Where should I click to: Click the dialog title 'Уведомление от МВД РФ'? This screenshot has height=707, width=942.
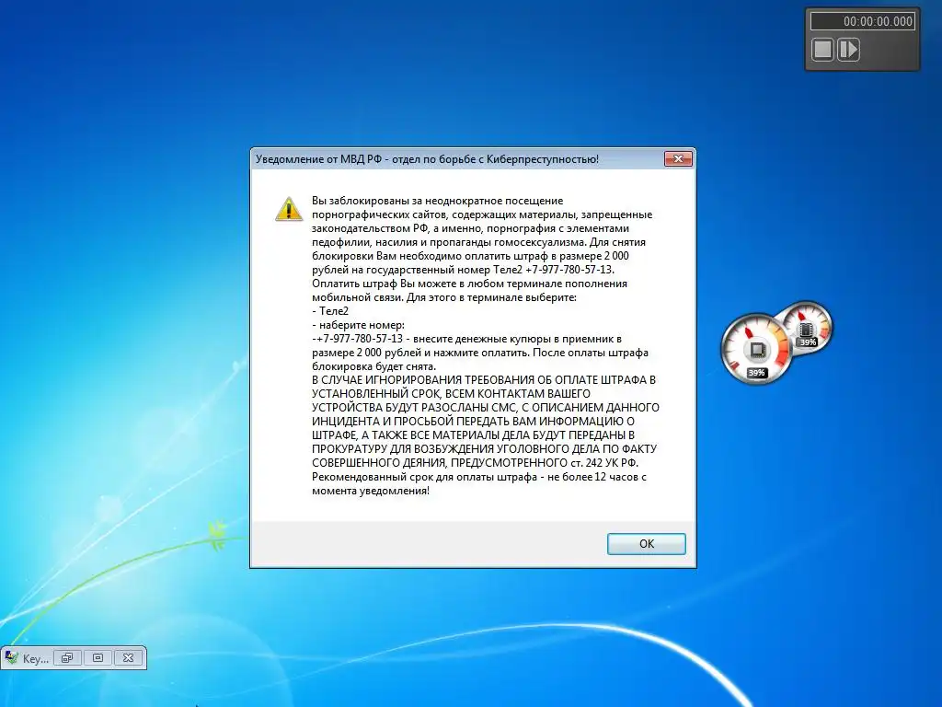[x=319, y=159]
